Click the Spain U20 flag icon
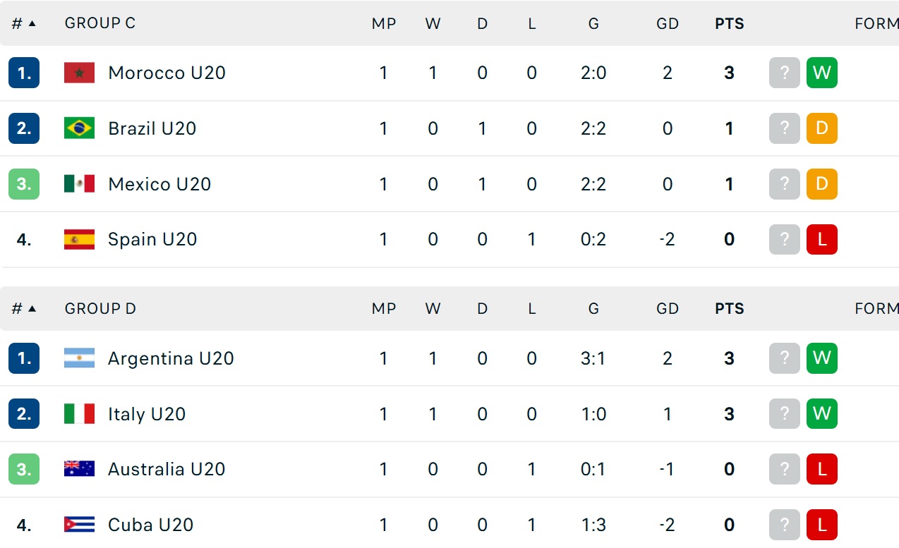This screenshot has width=899, height=548. tap(79, 240)
